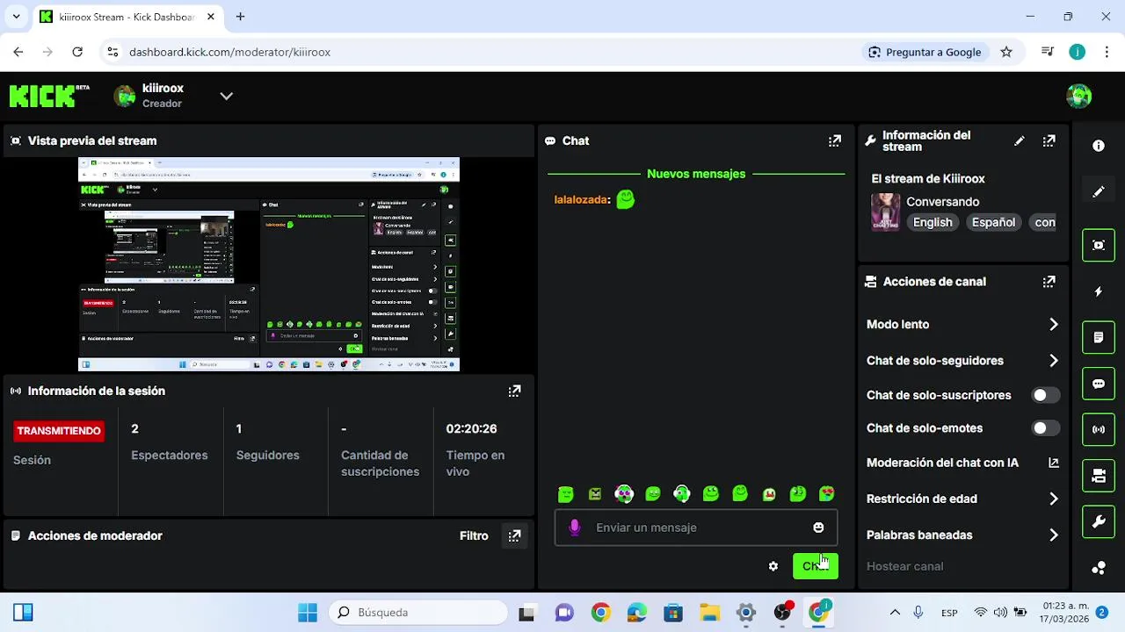Open chat settings gear icon
Screen dimensions: 1125x632
tap(773, 566)
